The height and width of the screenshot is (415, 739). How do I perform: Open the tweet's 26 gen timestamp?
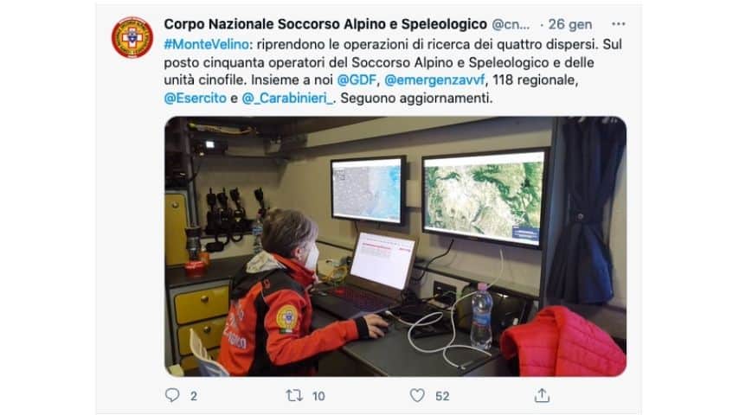coord(569,24)
